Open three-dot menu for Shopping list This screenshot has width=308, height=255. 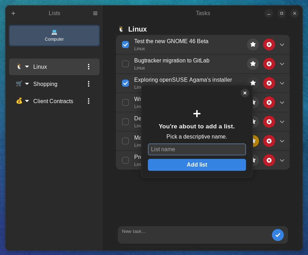[x=89, y=84]
